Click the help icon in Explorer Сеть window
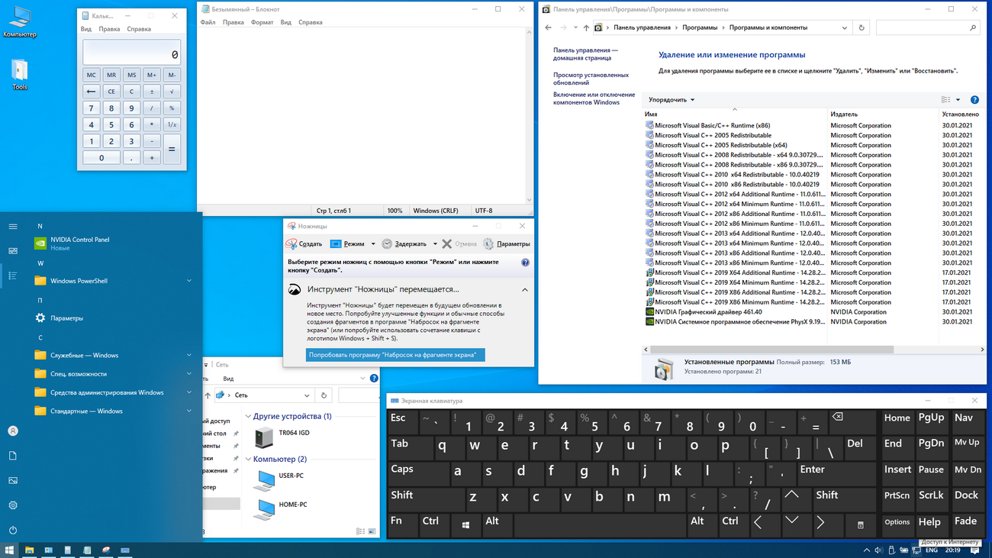The width and height of the screenshot is (992, 558). coord(374,379)
